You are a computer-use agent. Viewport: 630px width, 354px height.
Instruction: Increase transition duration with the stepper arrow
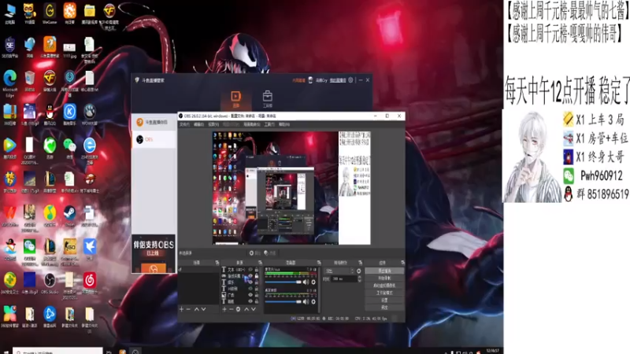coord(360,277)
